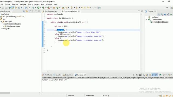The height and width of the screenshot is (97, 173).
Task: Open the Window menu
Action: point(49,4)
